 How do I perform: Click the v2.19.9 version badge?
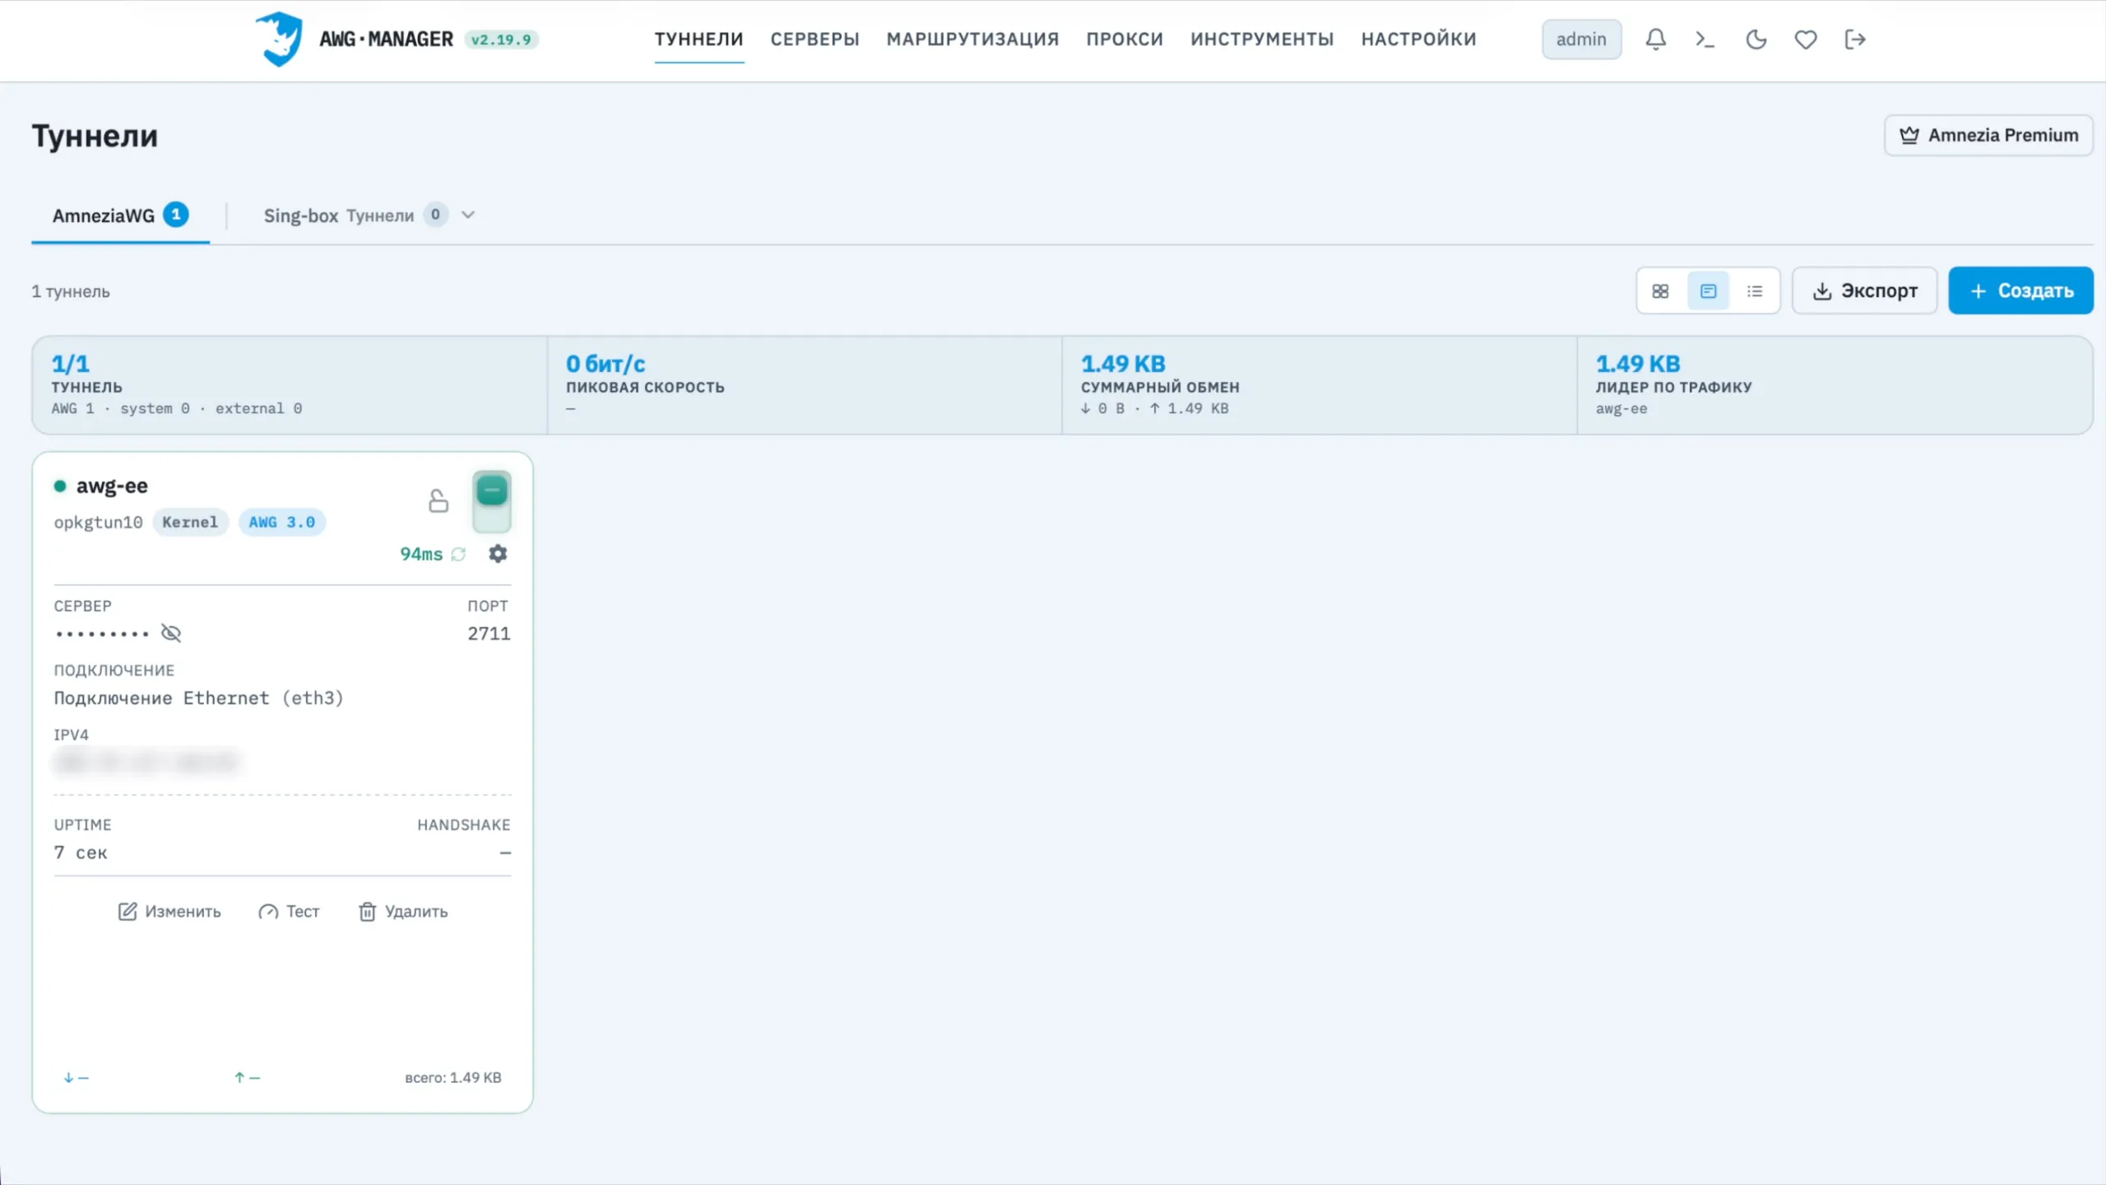coord(501,39)
